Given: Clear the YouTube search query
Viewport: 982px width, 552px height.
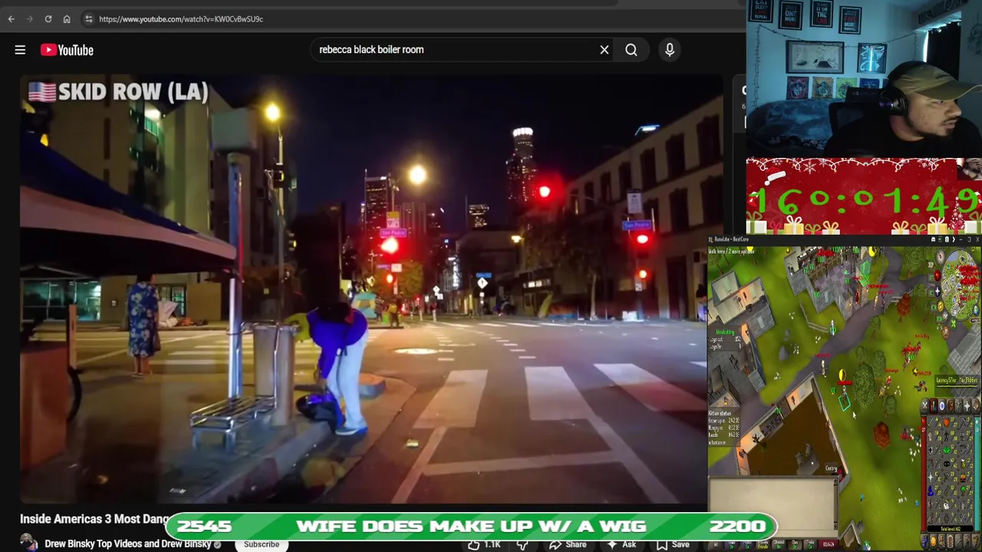Looking at the screenshot, I should (605, 50).
